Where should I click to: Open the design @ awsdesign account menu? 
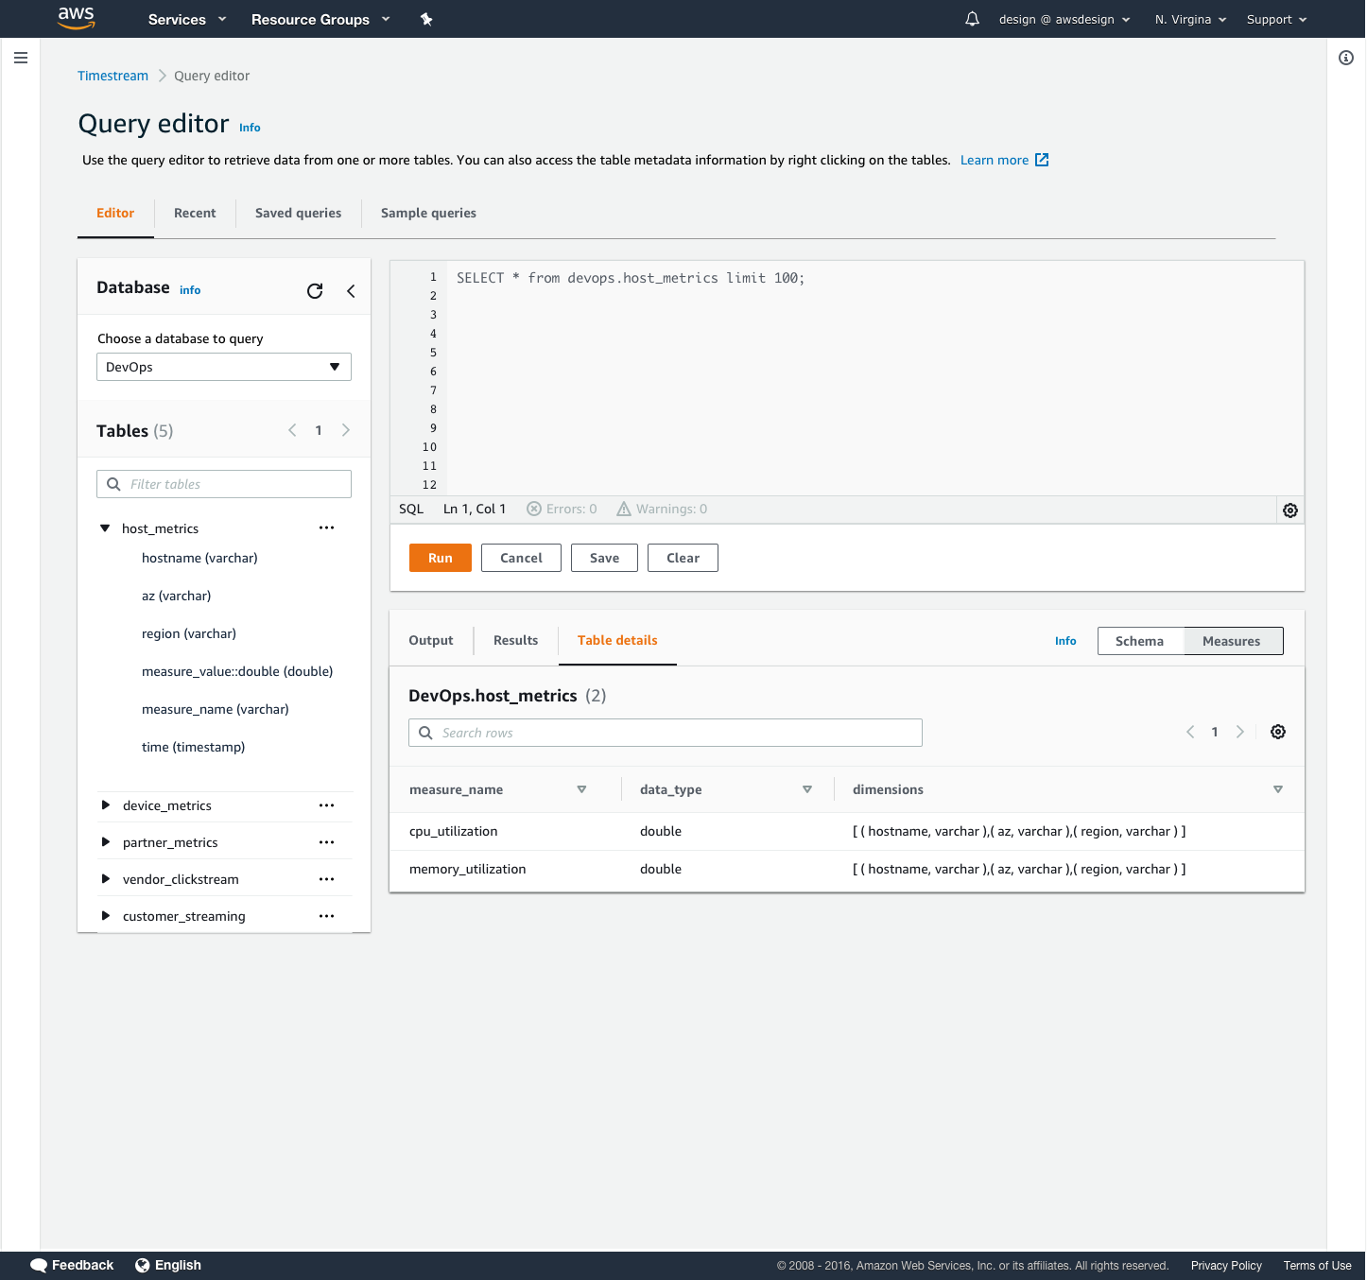click(x=1064, y=19)
